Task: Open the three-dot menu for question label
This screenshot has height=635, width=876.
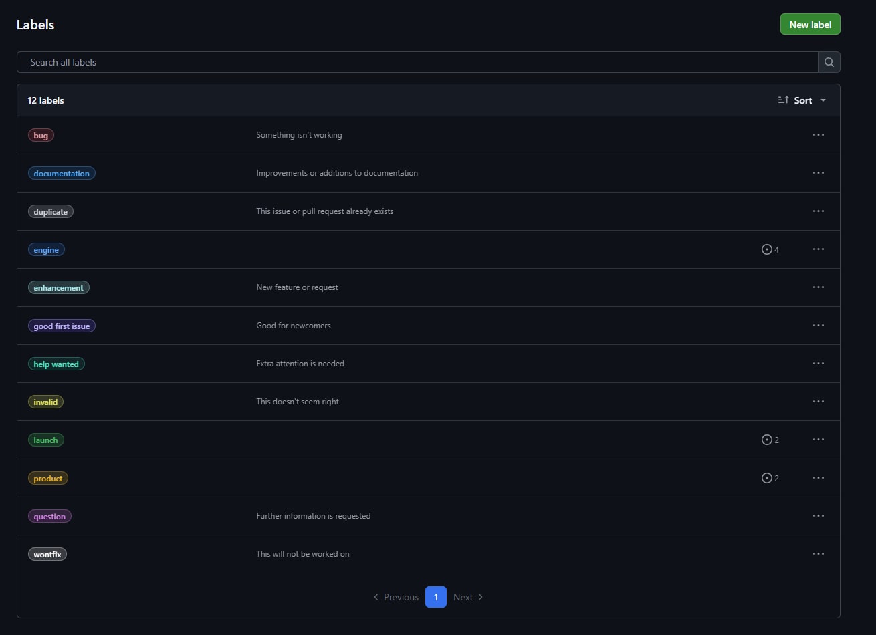Action: click(818, 516)
